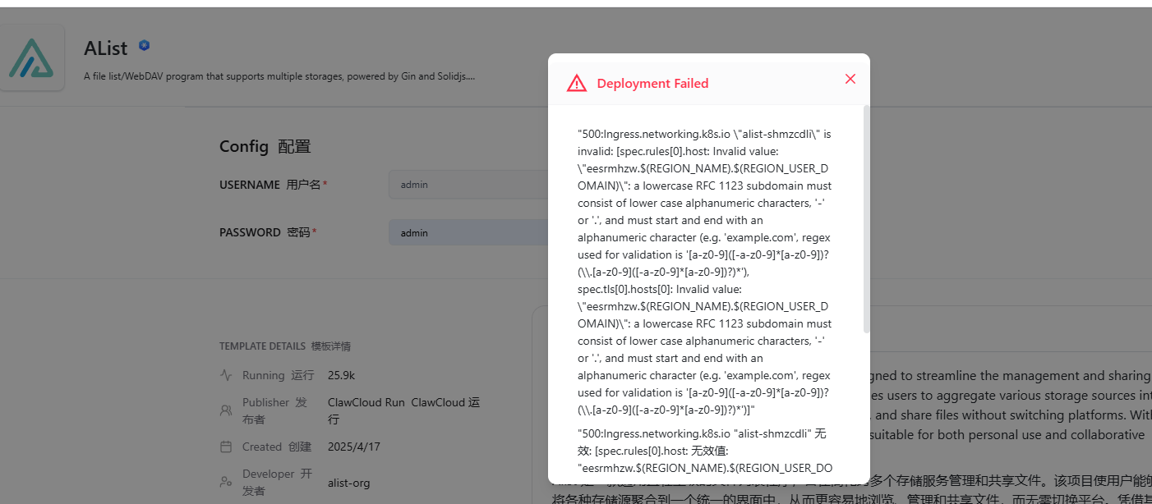The width and height of the screenshot is (1152, 504).
Task: Click the error dialog scrollbar
Action: click(x=866, y=219)
